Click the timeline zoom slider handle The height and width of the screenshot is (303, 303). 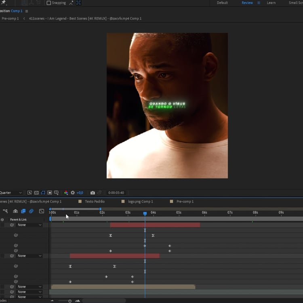[x=70, y=301]
